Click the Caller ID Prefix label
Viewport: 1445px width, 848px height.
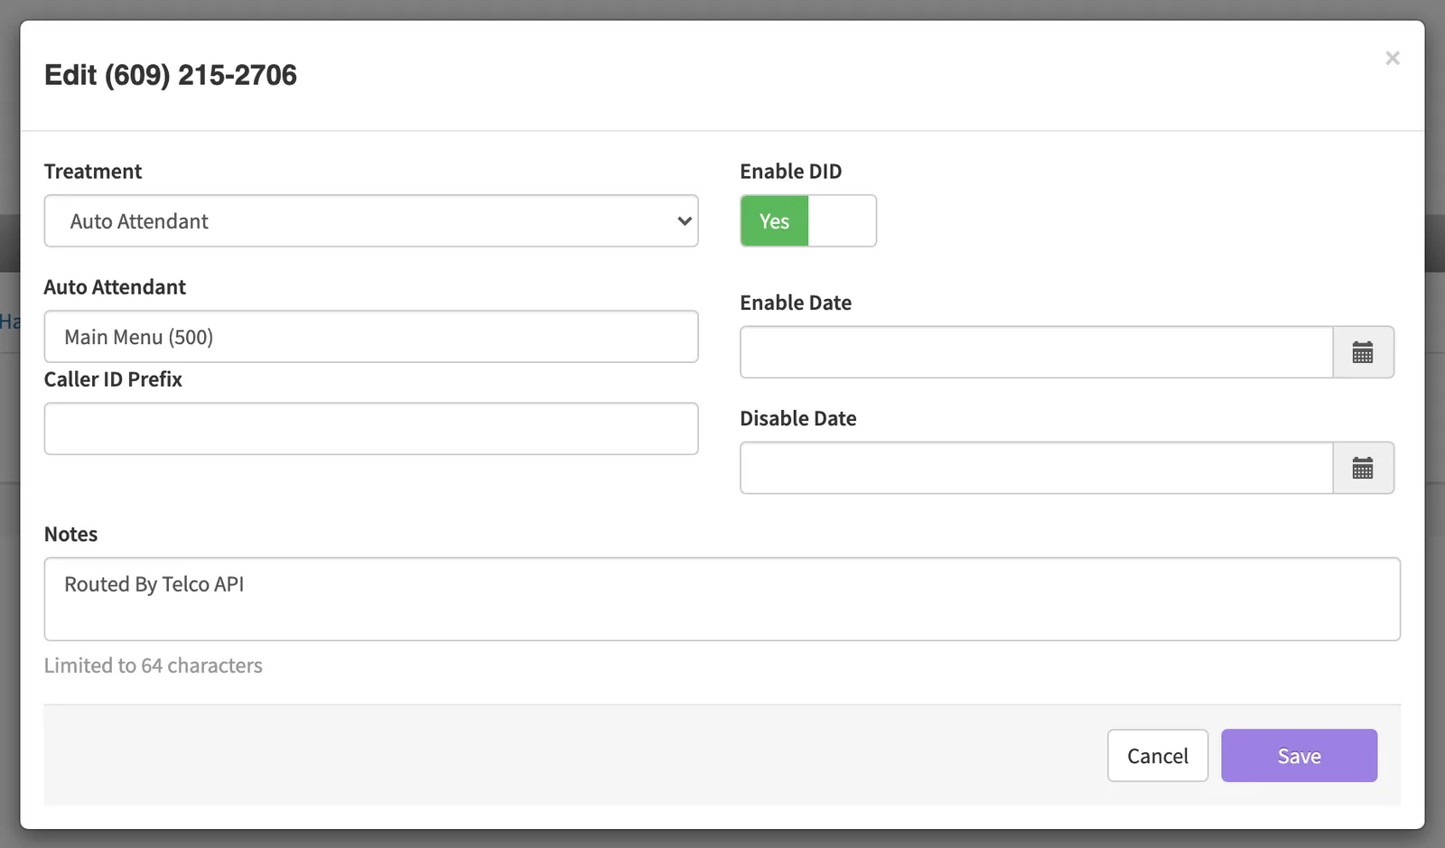[113, 379]
